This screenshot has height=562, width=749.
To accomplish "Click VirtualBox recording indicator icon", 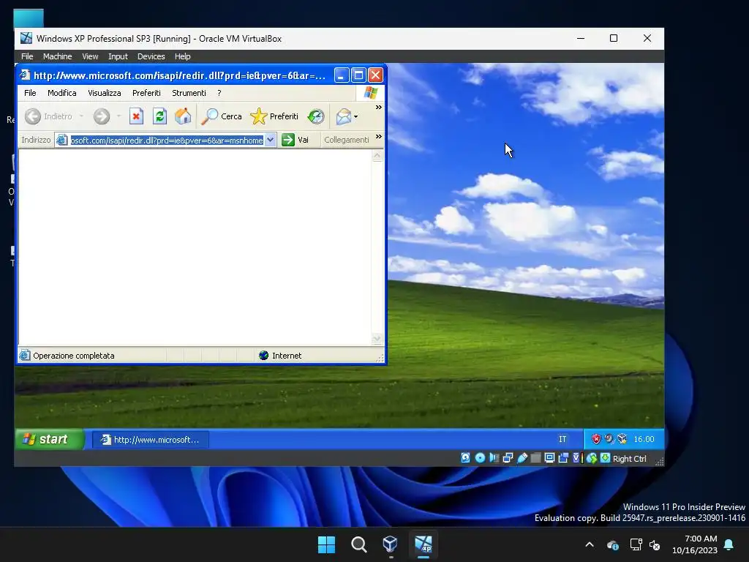I will [564, 458].
